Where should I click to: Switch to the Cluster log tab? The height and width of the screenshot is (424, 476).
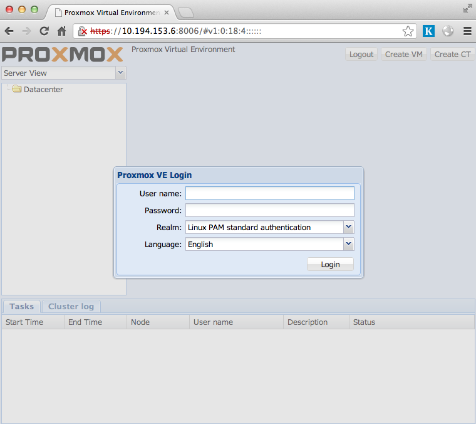71,306
